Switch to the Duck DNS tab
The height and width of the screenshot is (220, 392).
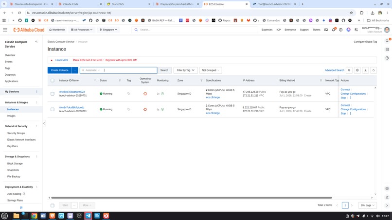[128, 4]
